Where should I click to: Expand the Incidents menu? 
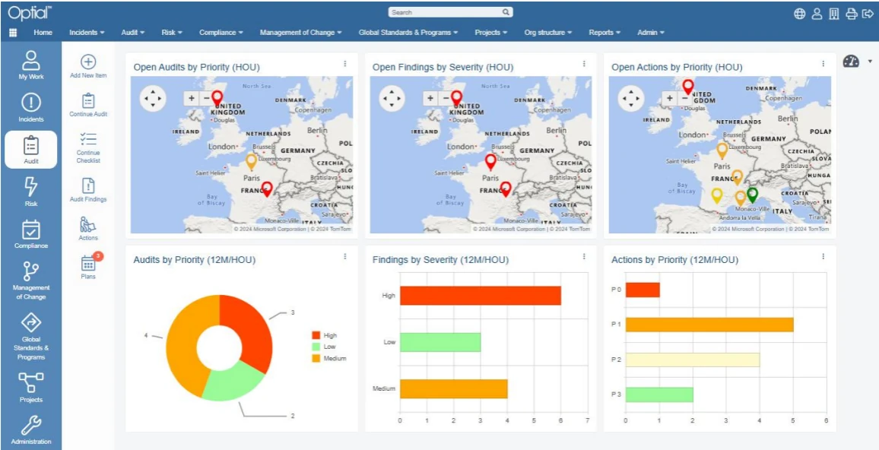[87, 33]
